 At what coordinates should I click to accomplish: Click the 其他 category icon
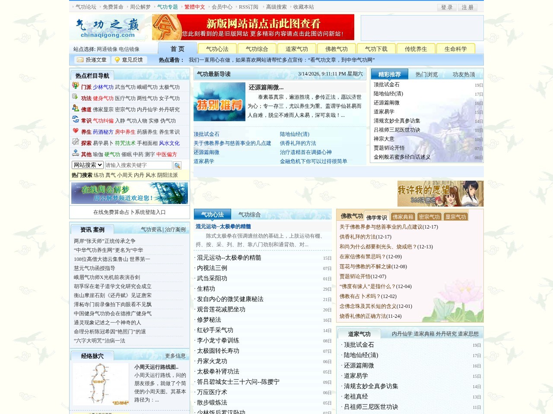[x=75, y=153]
